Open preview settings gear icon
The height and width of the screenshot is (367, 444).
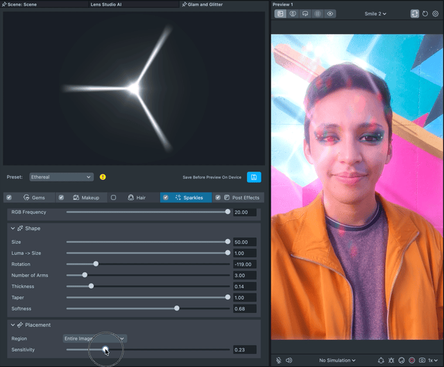point(435,14)
